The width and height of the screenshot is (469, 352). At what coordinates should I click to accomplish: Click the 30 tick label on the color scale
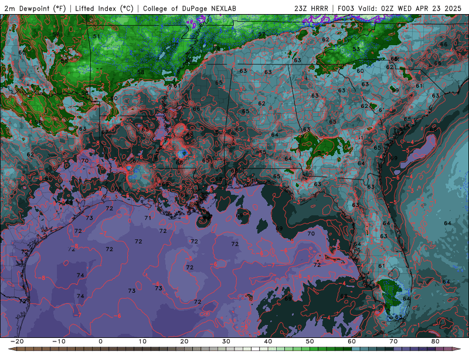[226, 341]
